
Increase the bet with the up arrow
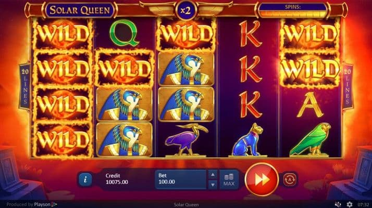click(213, 175)
